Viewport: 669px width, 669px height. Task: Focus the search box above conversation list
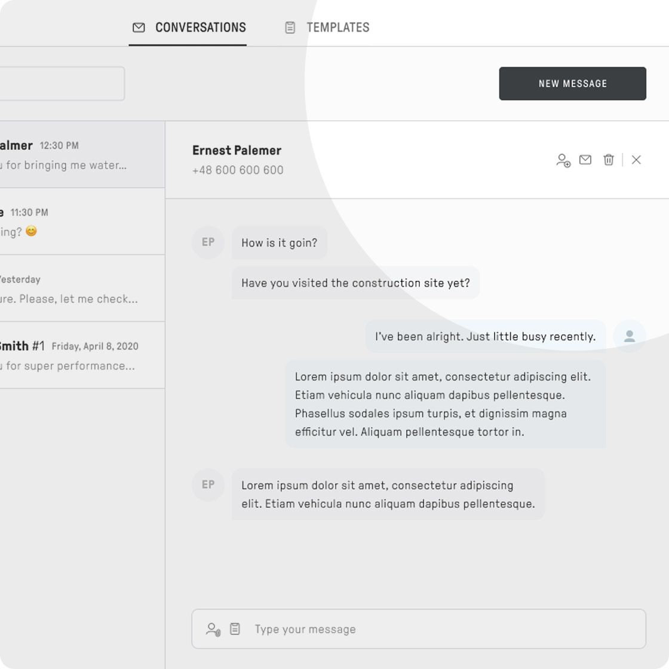pyautogui.click(x=62, y=84)
